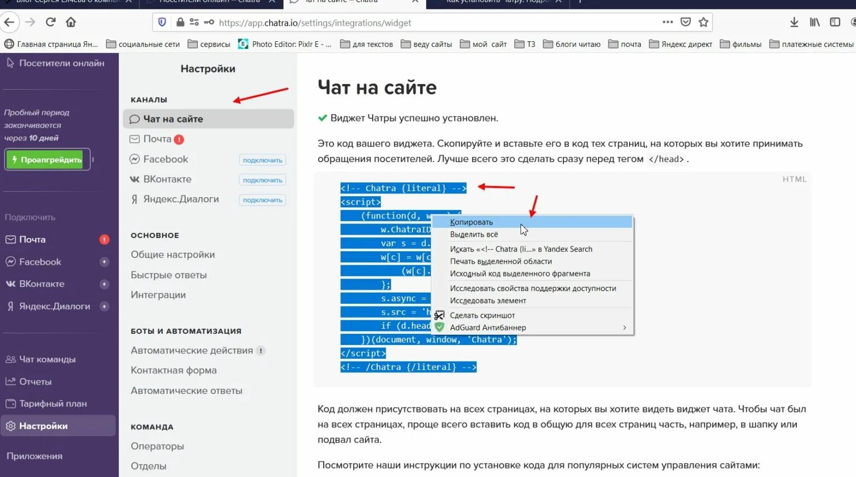Open Отделы under Команда
The image size is (856, 477).
149,466
